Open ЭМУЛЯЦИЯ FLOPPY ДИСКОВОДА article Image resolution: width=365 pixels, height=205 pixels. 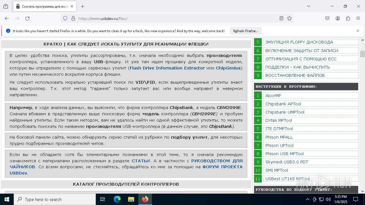(x=299, y=42)
